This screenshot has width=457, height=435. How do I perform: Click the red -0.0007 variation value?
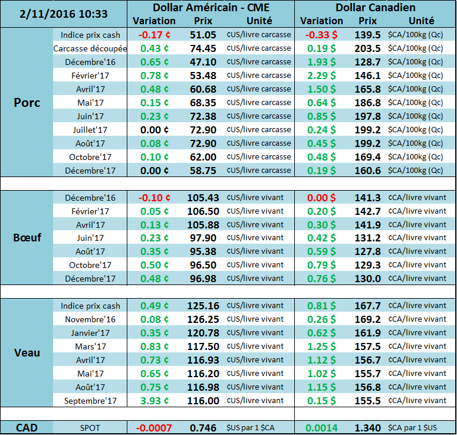tap(154, 427)
